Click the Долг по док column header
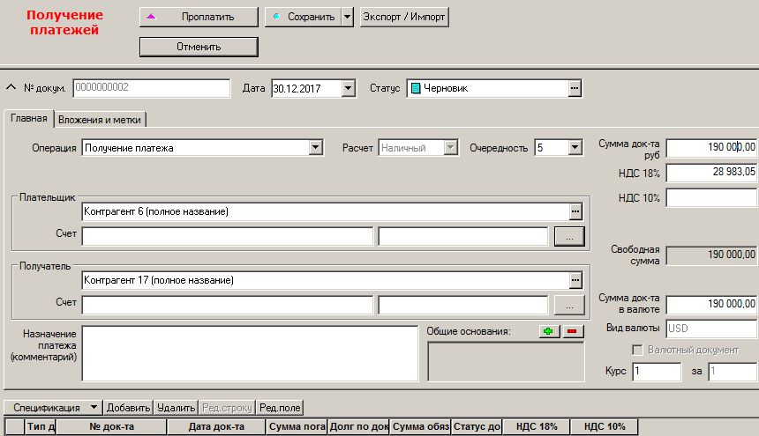This screenshot has width=759, height=436. [359, 427]
